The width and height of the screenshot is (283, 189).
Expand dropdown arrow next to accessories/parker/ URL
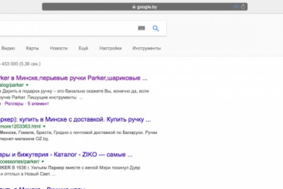coord(43,161)
